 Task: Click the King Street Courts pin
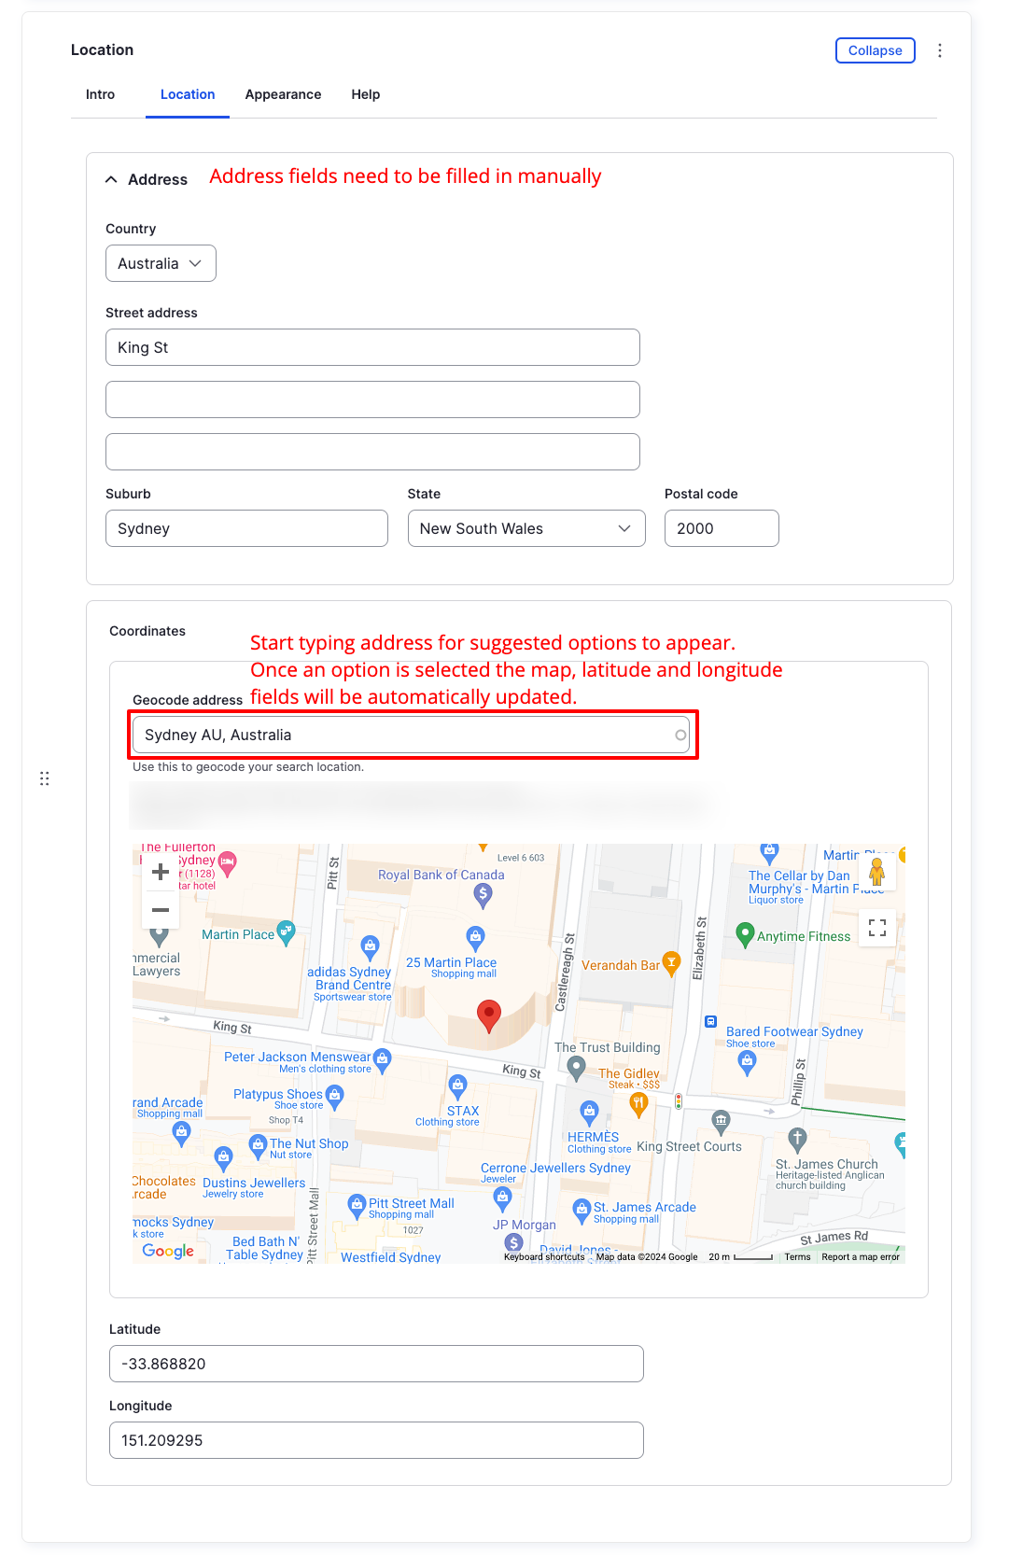pos(721,1123)
